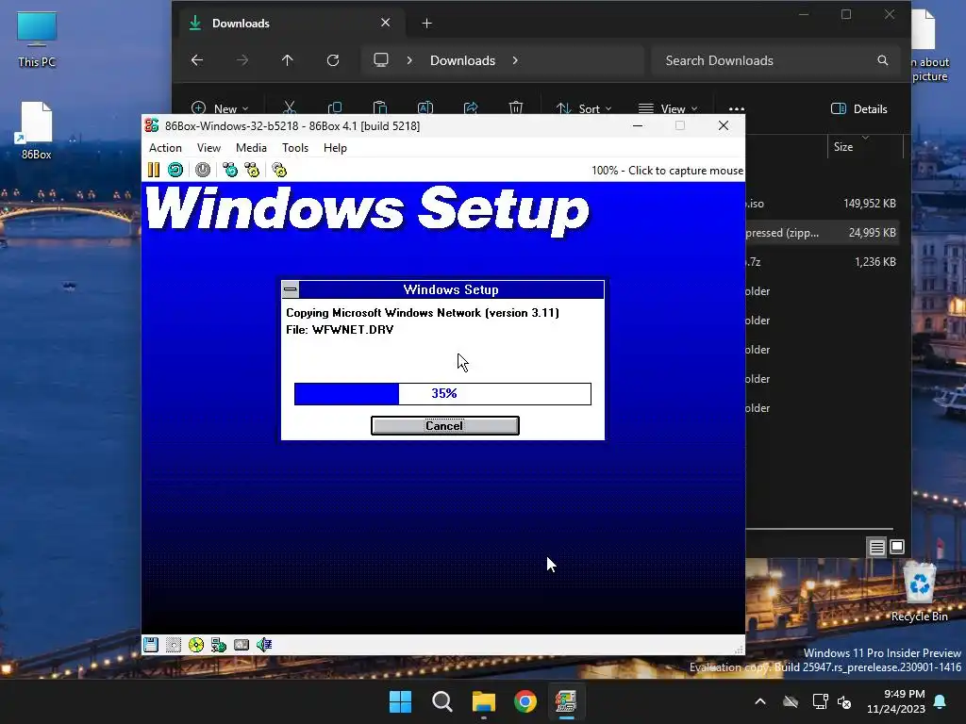
Task: Open the View dropdown in Explorer
Action: point(668,109)
